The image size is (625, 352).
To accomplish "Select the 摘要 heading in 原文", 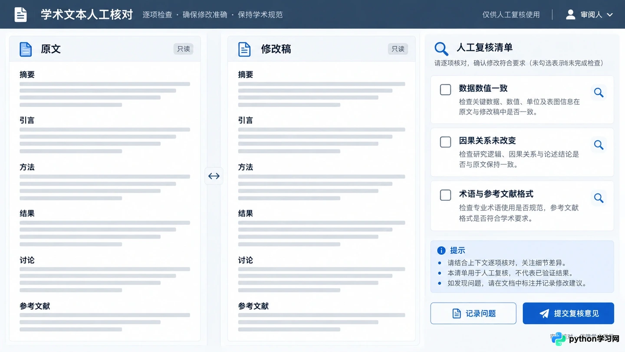I will point(27,75).
